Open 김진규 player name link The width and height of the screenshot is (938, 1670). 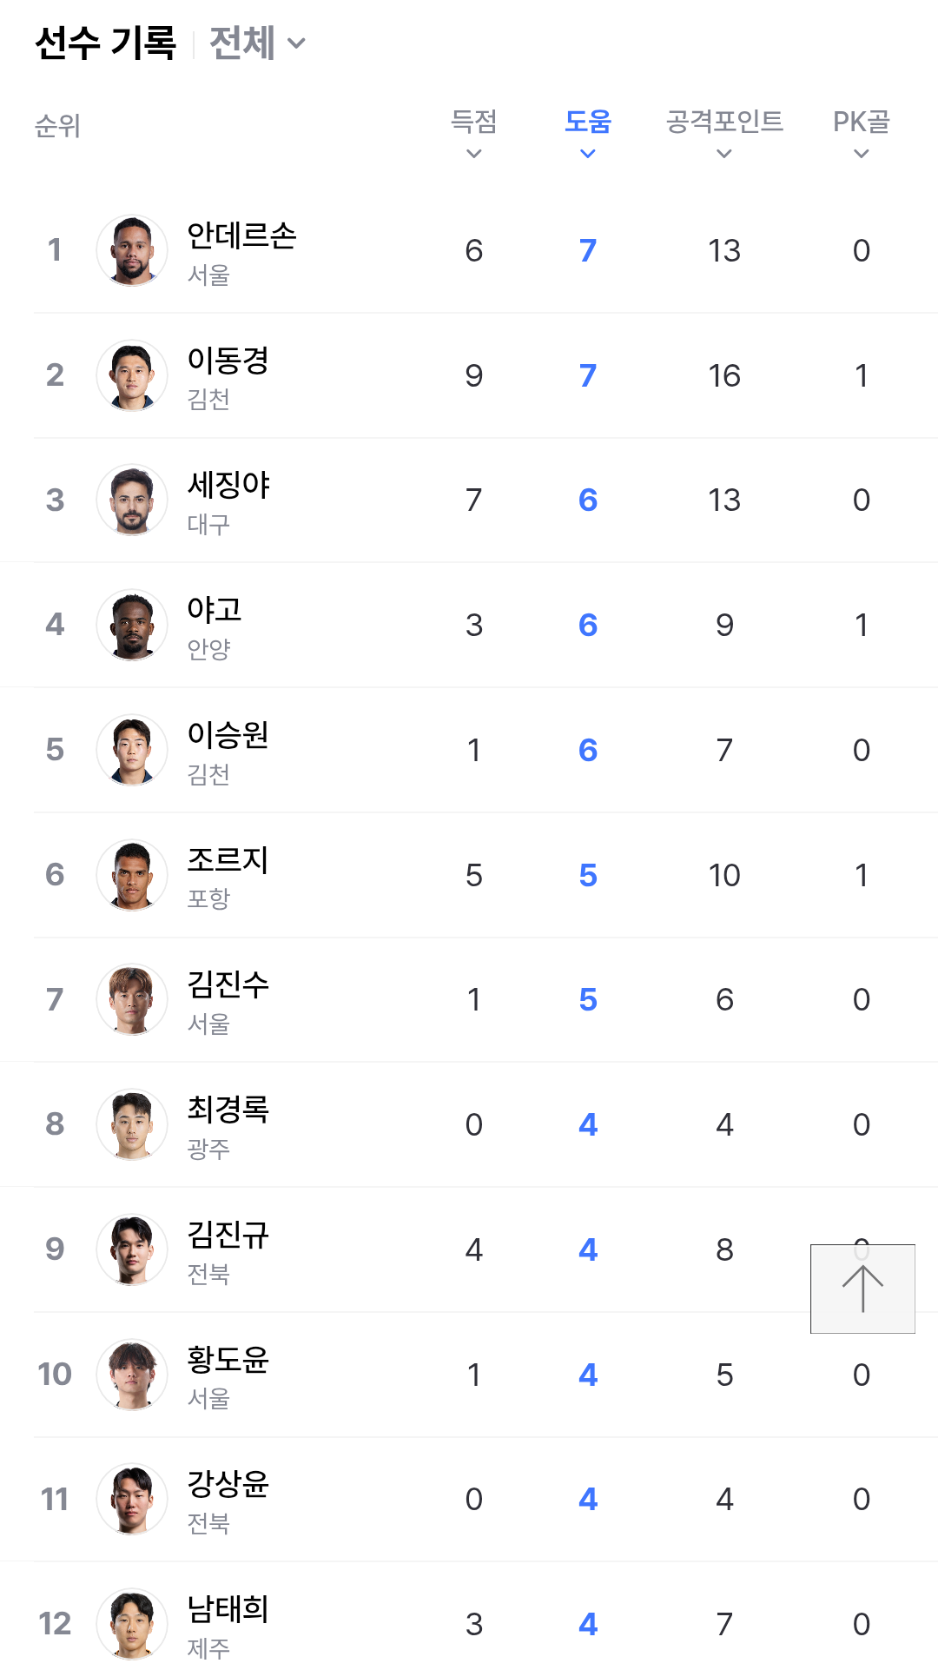click(228, 1234)
